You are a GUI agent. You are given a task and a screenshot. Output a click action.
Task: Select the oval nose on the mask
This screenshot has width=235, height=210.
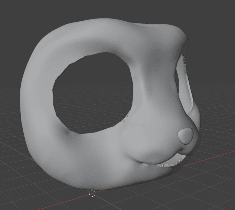pos(185,136)
